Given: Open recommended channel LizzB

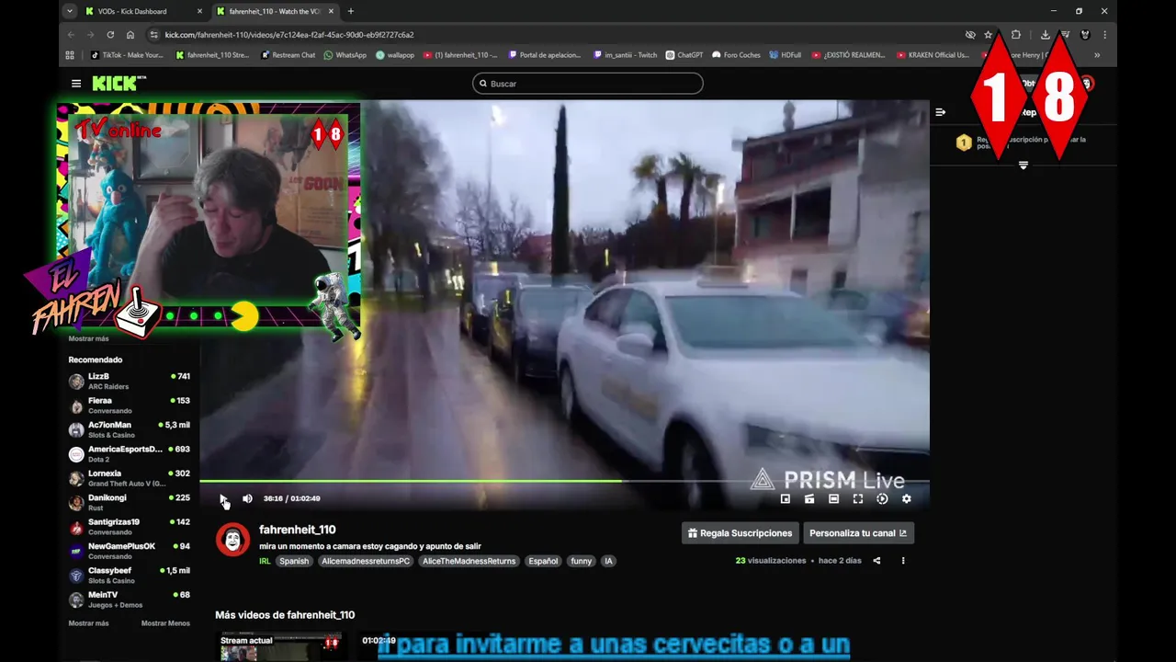Looking at the screenshot, I should pos(130,382).
